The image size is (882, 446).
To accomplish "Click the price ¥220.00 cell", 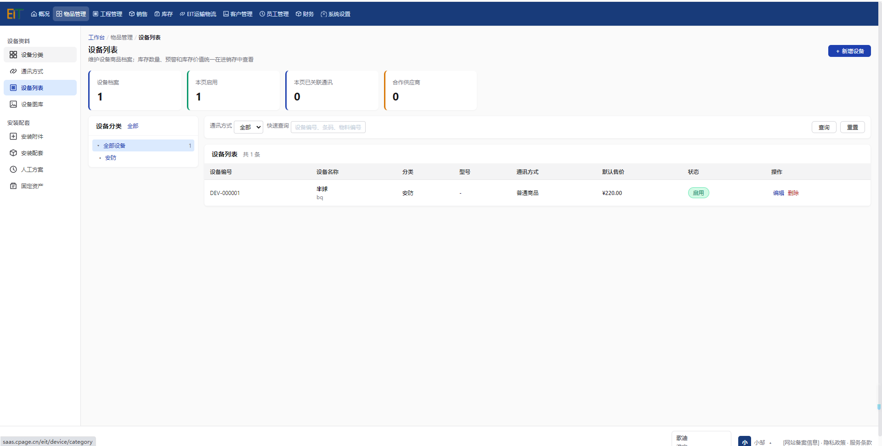I will point(612,193).
